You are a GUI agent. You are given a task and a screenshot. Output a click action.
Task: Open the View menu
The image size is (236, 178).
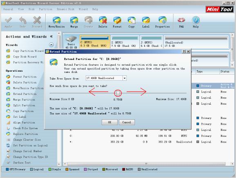click(21, 9)
